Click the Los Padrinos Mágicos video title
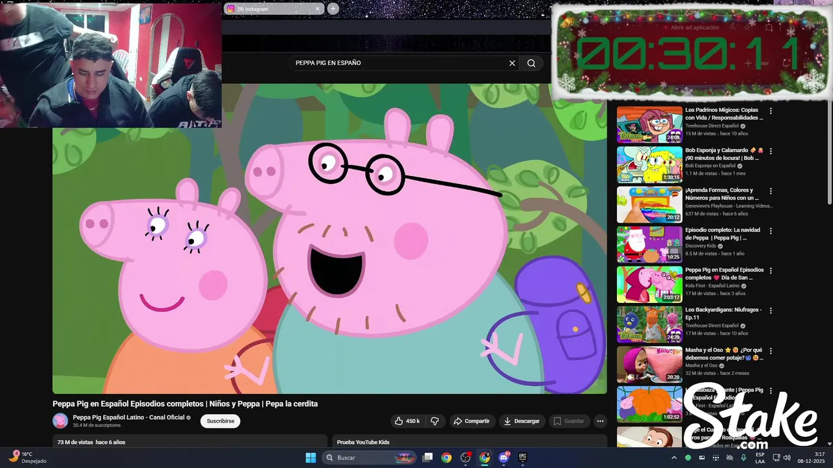Screen dimensions: 833x468 (x=724, y=114)
